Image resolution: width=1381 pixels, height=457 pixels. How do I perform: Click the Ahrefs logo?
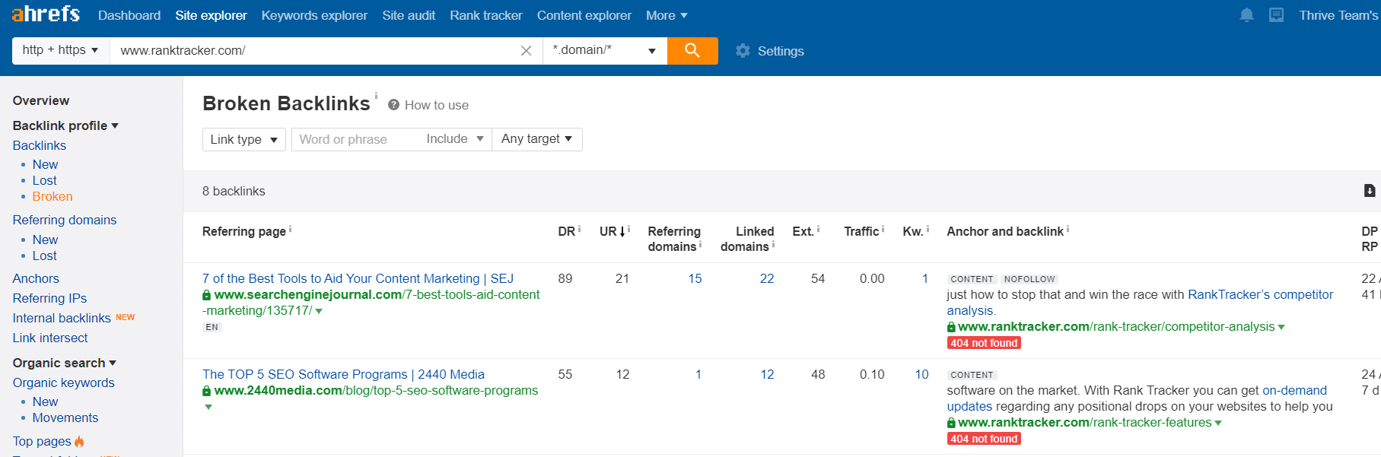coord(46,14)
